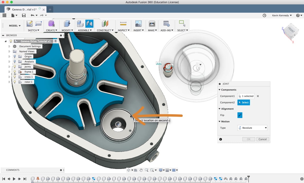Click the Component2 Select button
The width and height of the screenshot is (304, 183).
(243, 102)
